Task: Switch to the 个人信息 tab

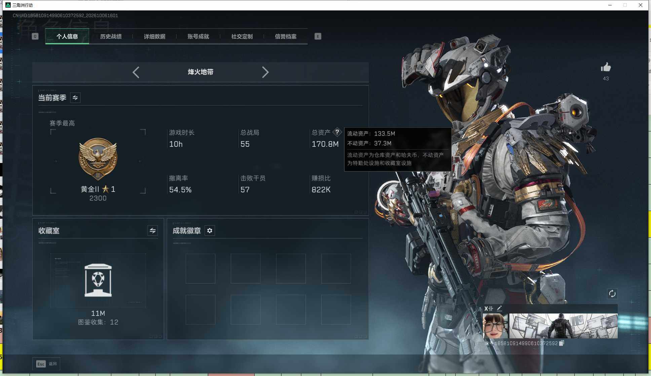Action: point(67,36)
